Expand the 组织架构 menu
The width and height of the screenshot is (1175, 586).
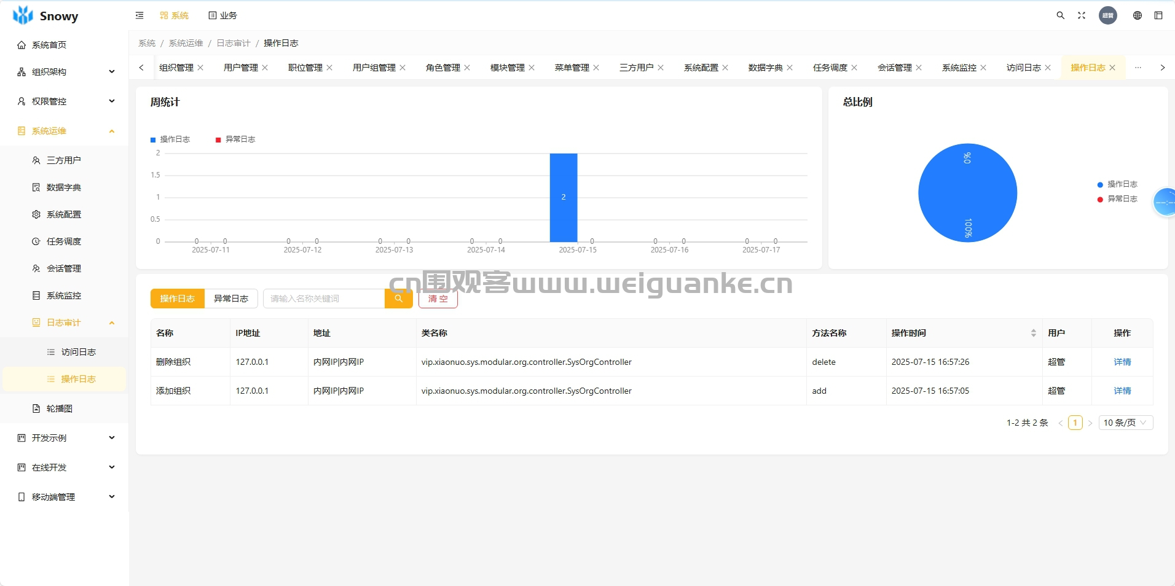(x=64, y=72)
